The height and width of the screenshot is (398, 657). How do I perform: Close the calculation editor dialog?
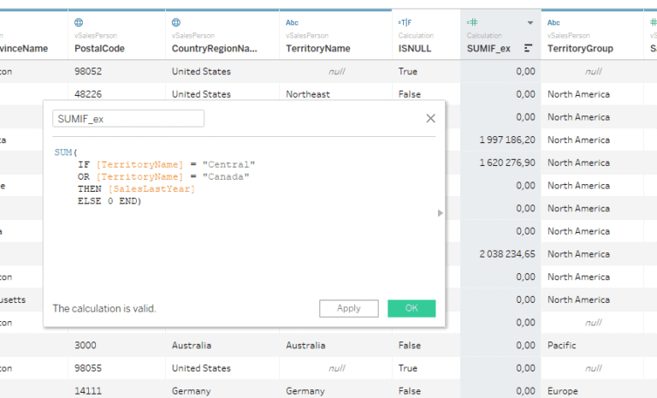(430, 118)
